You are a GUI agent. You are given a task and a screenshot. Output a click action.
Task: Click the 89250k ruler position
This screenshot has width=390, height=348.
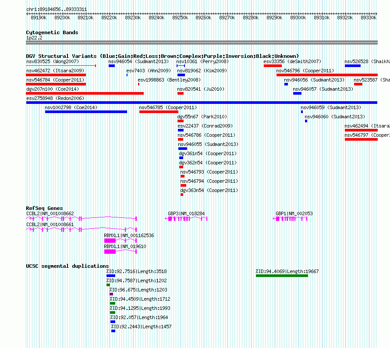pyautogui.click(x=180, y=18)
